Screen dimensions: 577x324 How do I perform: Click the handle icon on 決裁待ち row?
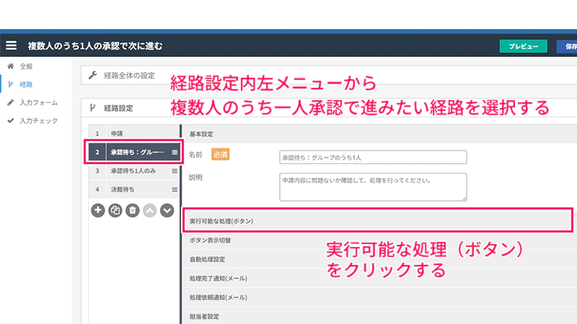tap(175, 189)
